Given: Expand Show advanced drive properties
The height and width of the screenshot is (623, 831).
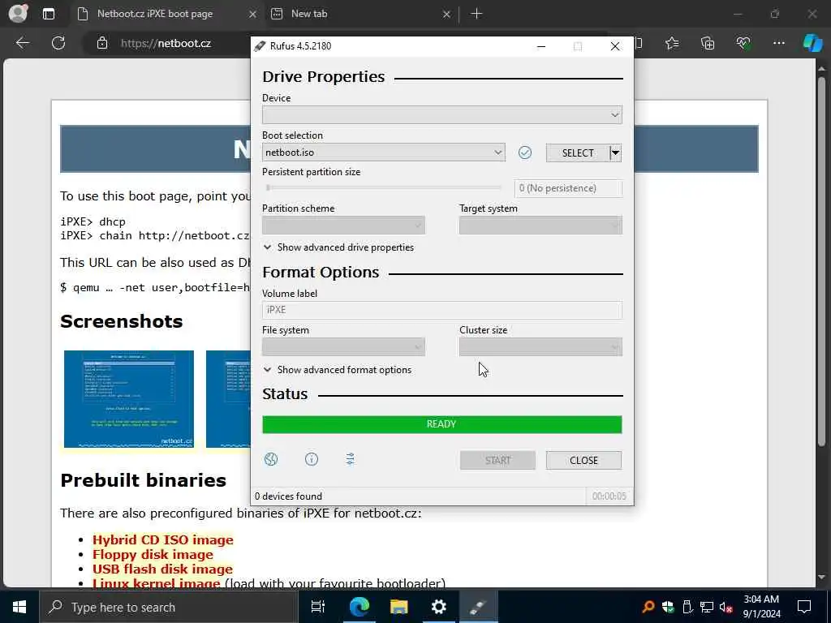Looking at the screenshot, I should pyautogui.click(x=338, y=247).
